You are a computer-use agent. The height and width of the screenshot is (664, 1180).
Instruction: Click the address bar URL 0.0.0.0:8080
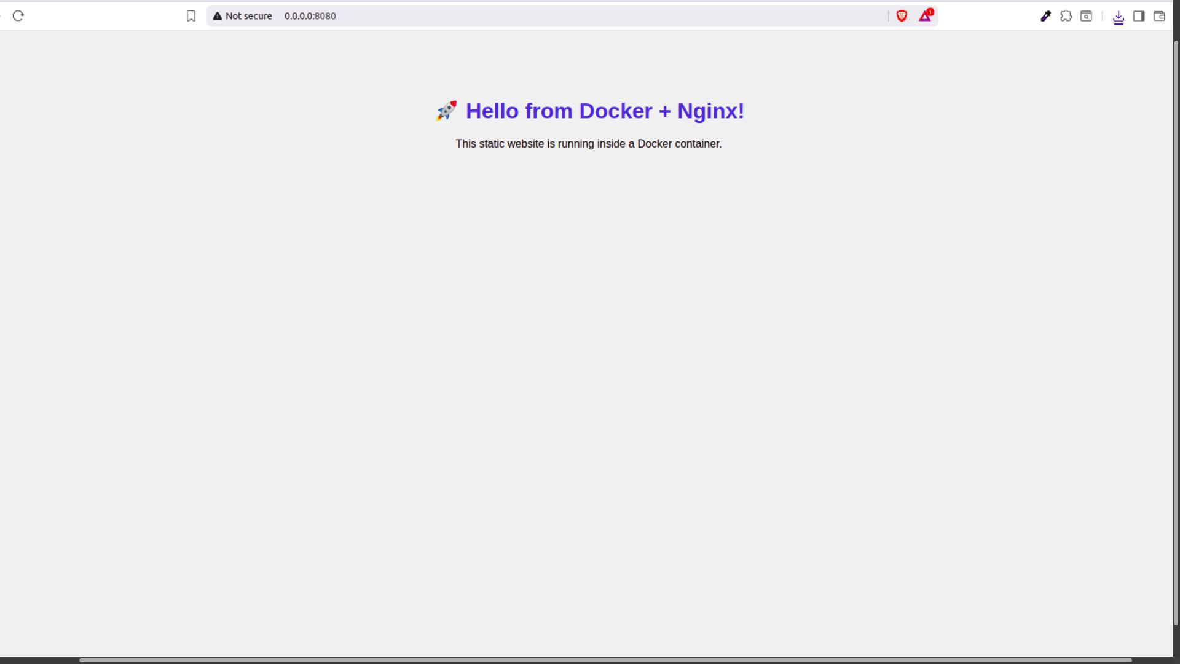coord(310,16)
